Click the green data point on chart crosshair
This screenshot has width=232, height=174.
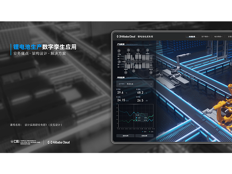point(134,120)
